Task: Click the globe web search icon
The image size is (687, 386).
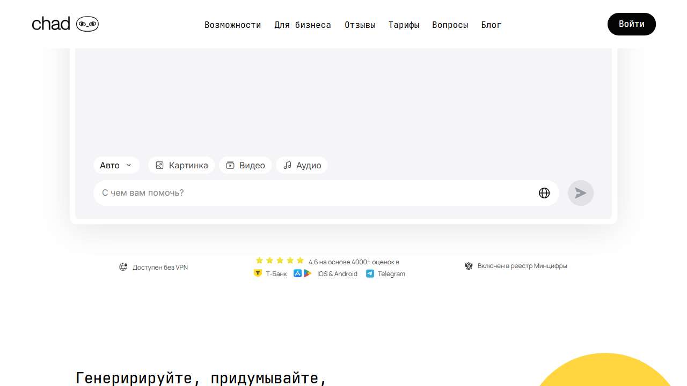Action: pyautogui.click(x=544, y=193)
